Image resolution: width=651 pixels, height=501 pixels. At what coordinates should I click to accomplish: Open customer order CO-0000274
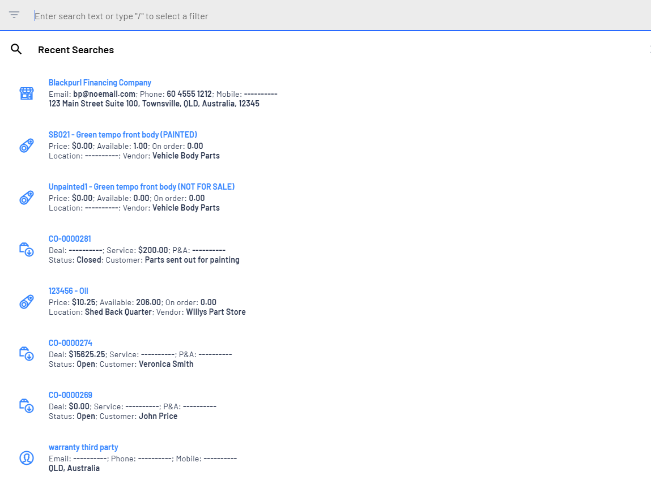71,343
